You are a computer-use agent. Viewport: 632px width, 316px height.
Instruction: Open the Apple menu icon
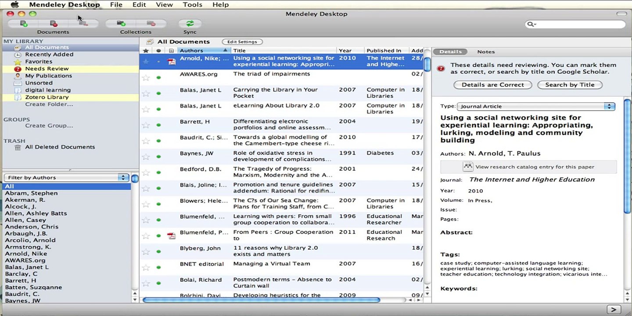click(x=14, y=5)
